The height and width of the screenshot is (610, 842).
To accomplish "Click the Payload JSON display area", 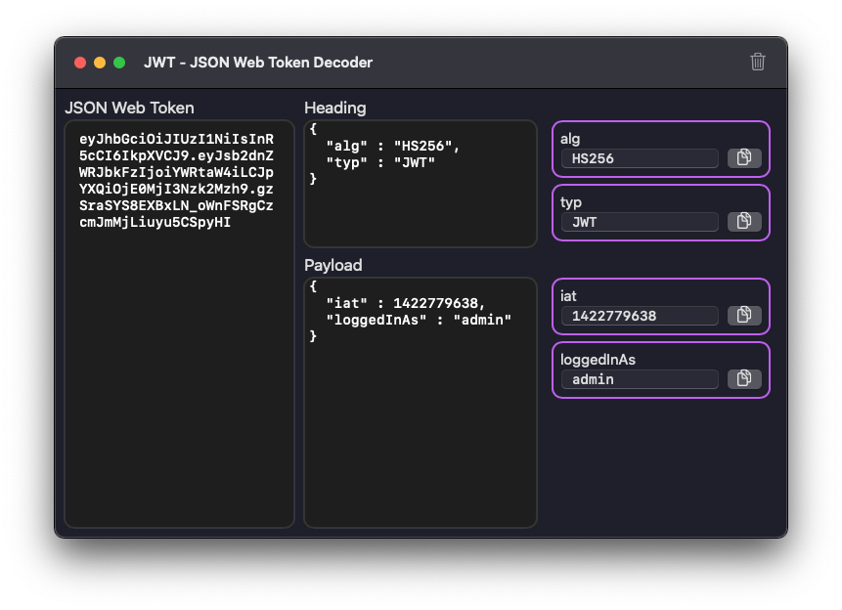I will pyautogui.click(x=420, y=401).
